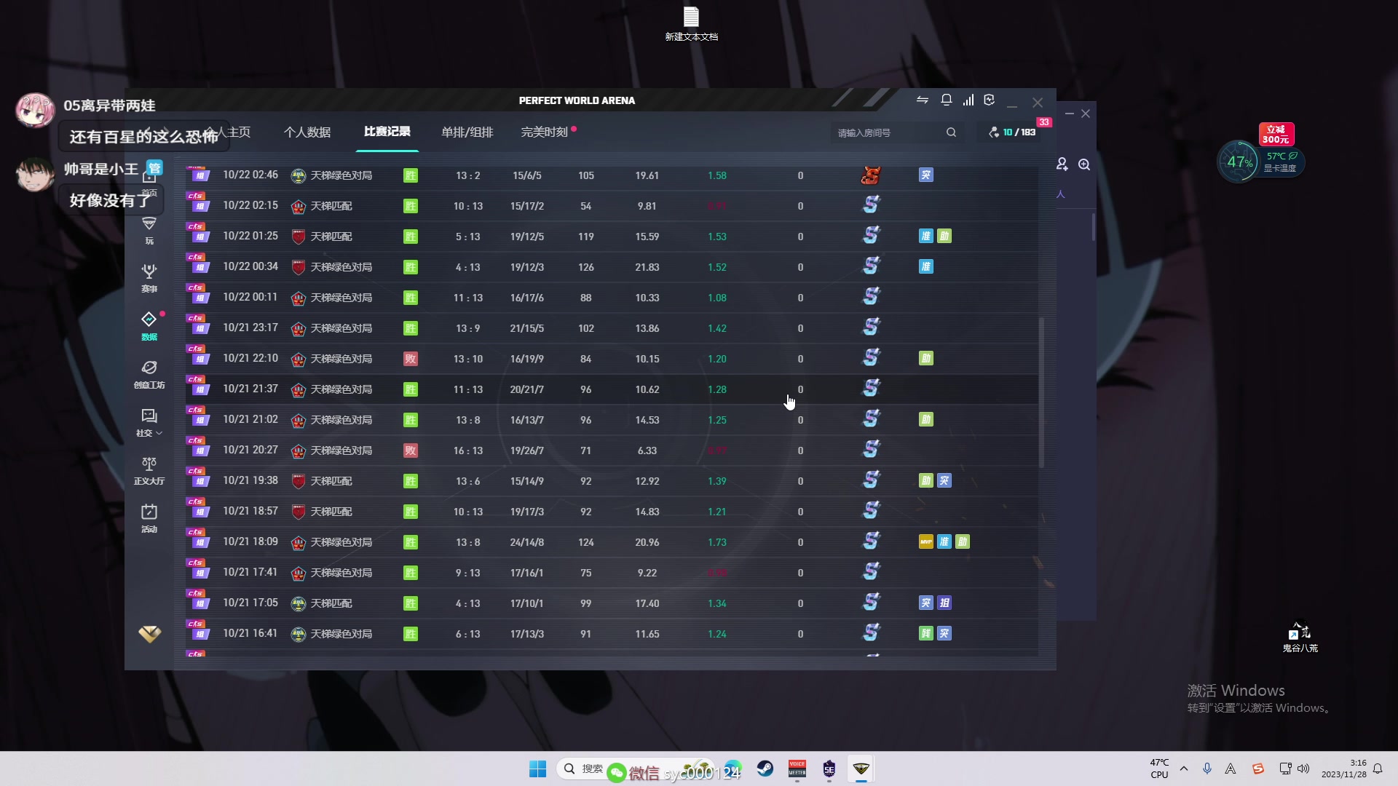Open 创意工坊 in the left sidebar

click(149, 374)
